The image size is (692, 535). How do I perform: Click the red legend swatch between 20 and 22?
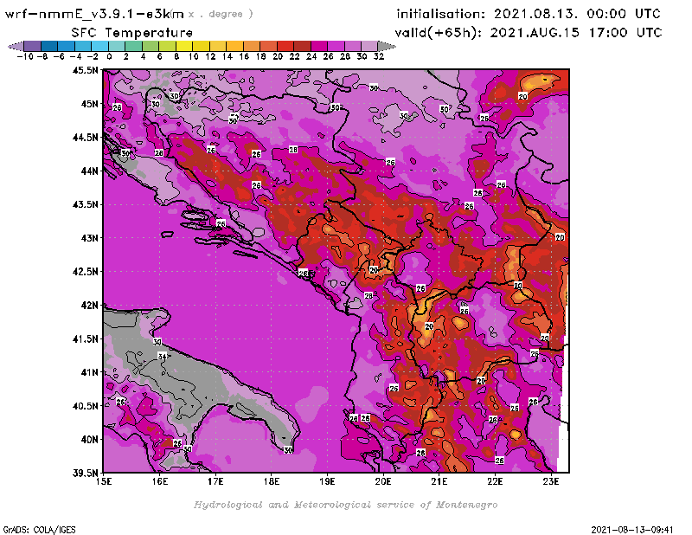tap(285, 46)
